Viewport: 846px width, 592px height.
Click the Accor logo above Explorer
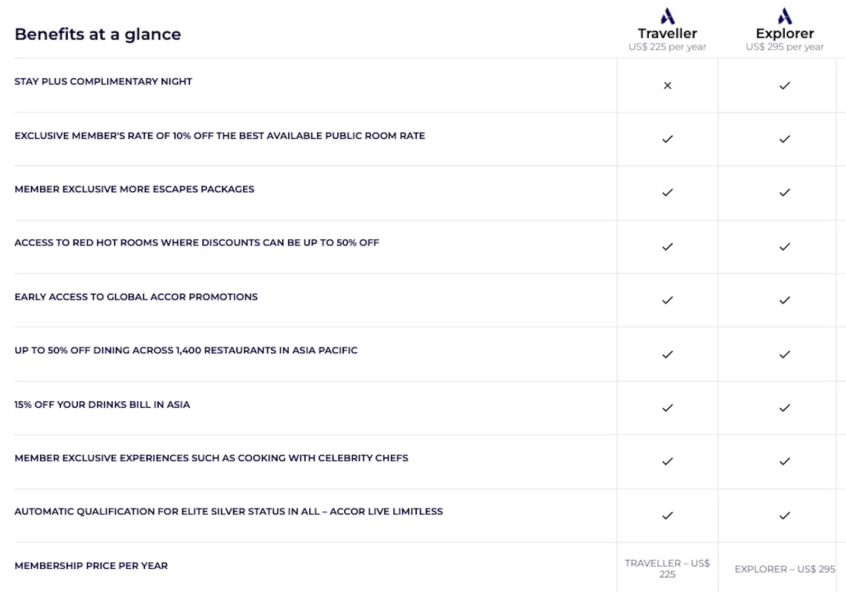tap(785, 16)
